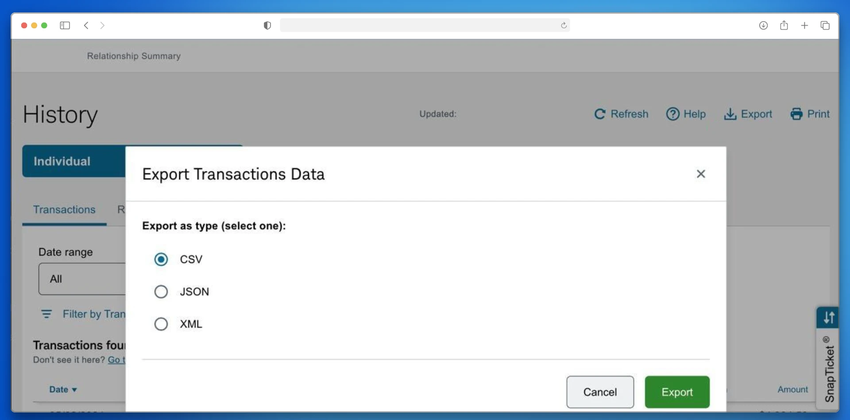Click the SnapTicket arrows icon
The height and width of the screenshot is (420, 850).
pos(828,317)
